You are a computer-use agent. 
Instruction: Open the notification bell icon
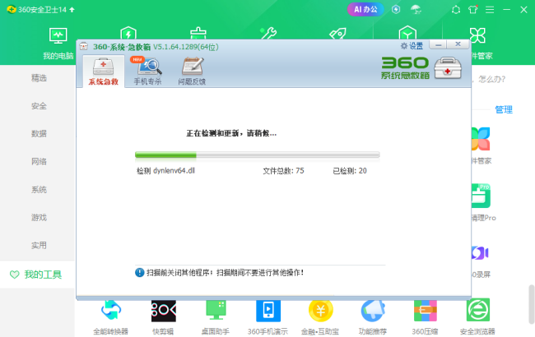456,10
